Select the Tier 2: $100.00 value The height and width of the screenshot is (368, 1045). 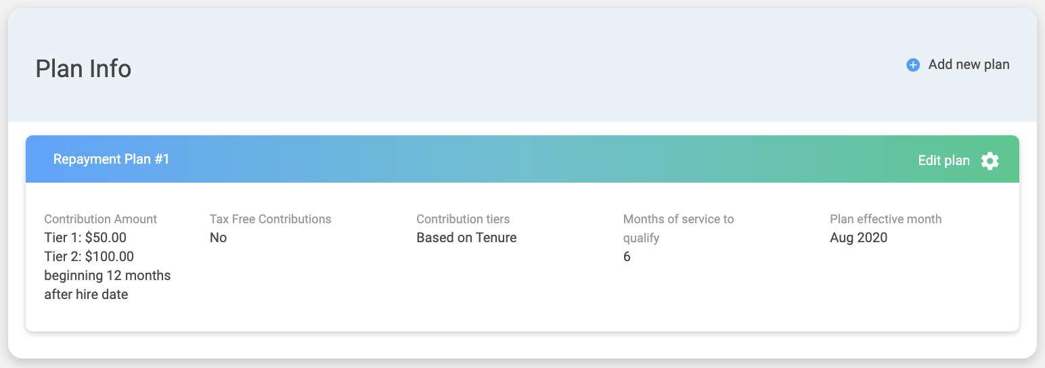click(x=89, y=256)
